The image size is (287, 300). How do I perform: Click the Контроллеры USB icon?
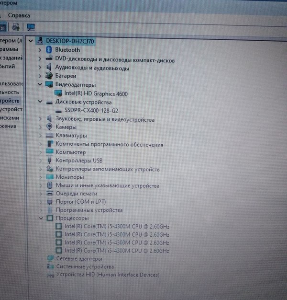(50, 161)
